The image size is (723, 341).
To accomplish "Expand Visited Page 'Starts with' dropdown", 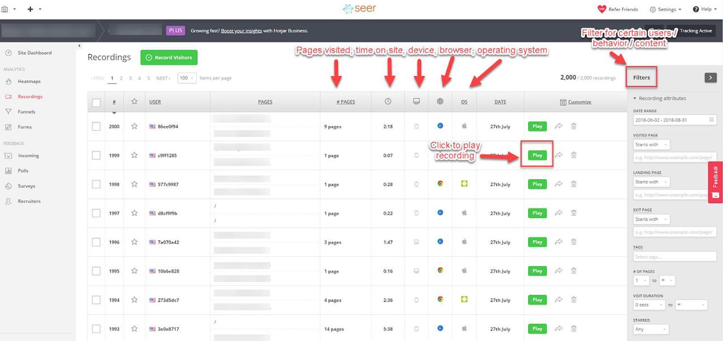I will coord(651,144).
